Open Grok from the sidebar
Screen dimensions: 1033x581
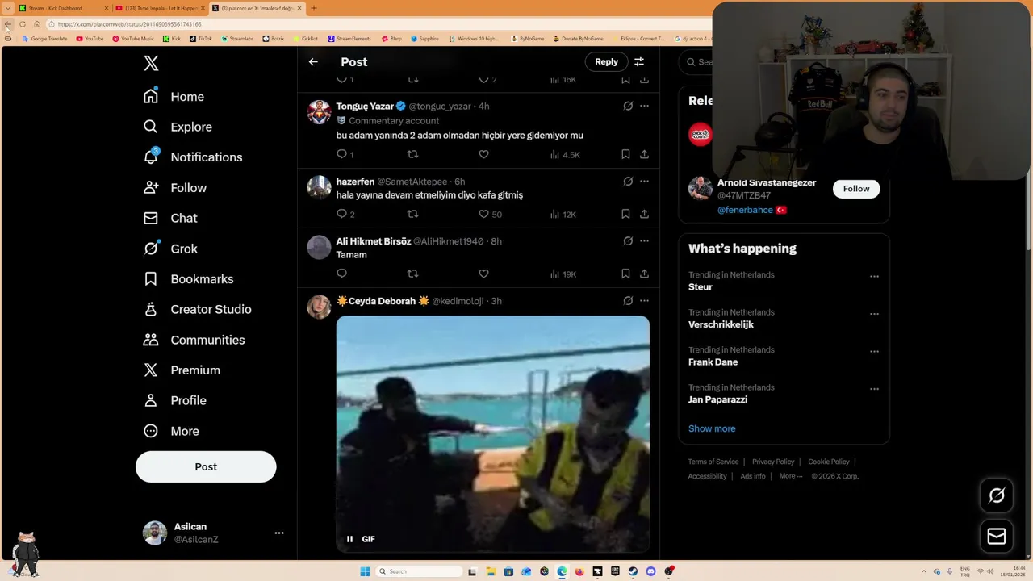(170, 249)
